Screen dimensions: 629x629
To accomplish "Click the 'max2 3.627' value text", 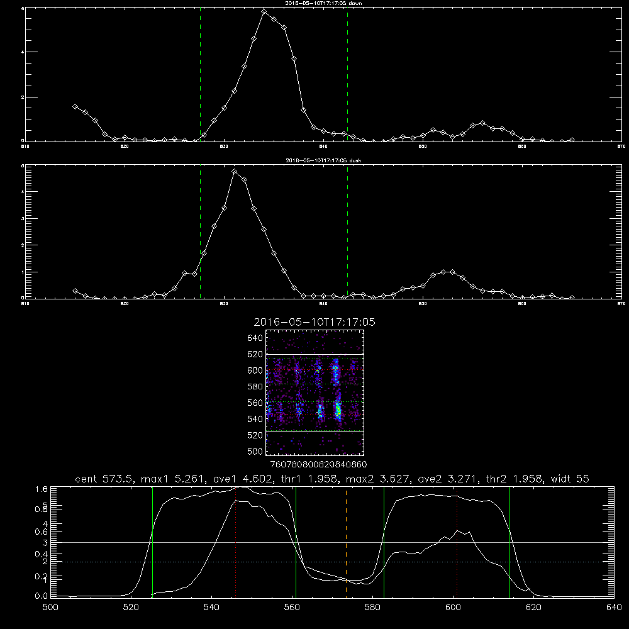I will click(379, 479).
